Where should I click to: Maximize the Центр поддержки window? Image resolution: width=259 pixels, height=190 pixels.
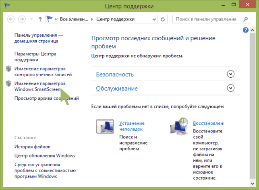pyautogui.click(x=234, y=4)
